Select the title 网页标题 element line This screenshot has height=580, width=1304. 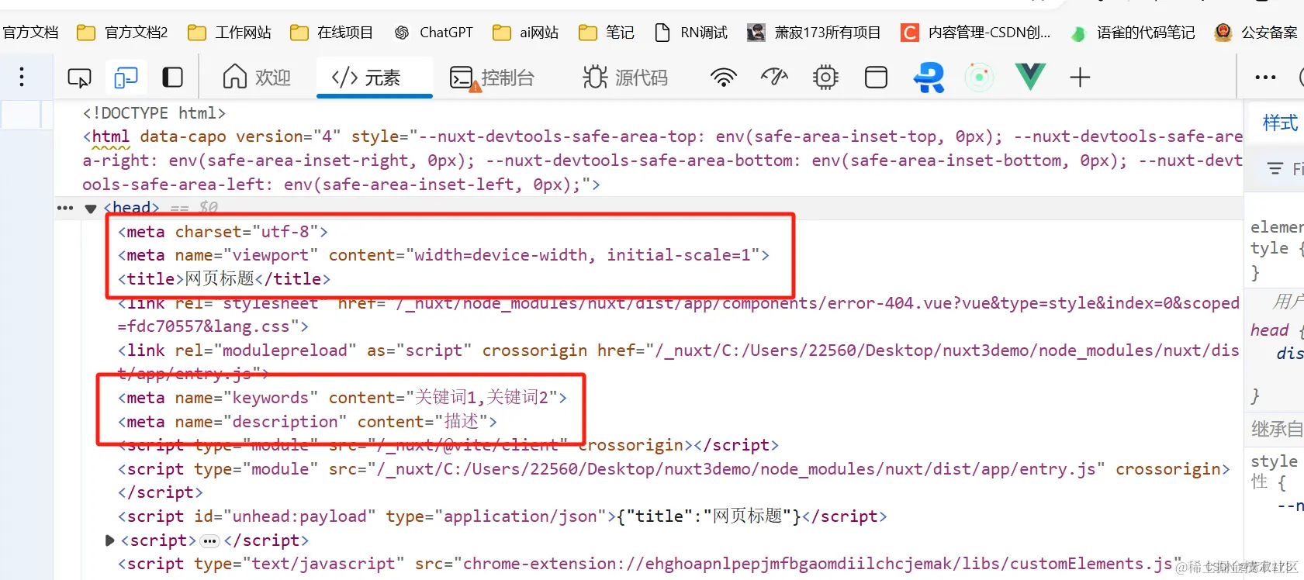[224, 279]
